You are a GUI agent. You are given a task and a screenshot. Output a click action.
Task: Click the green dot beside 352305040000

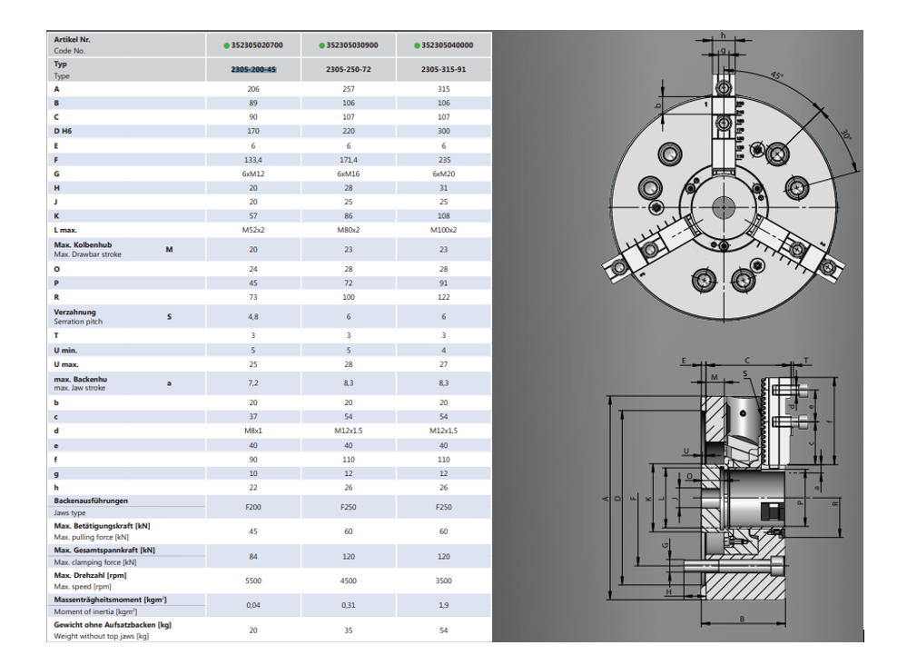coord(417,45)
